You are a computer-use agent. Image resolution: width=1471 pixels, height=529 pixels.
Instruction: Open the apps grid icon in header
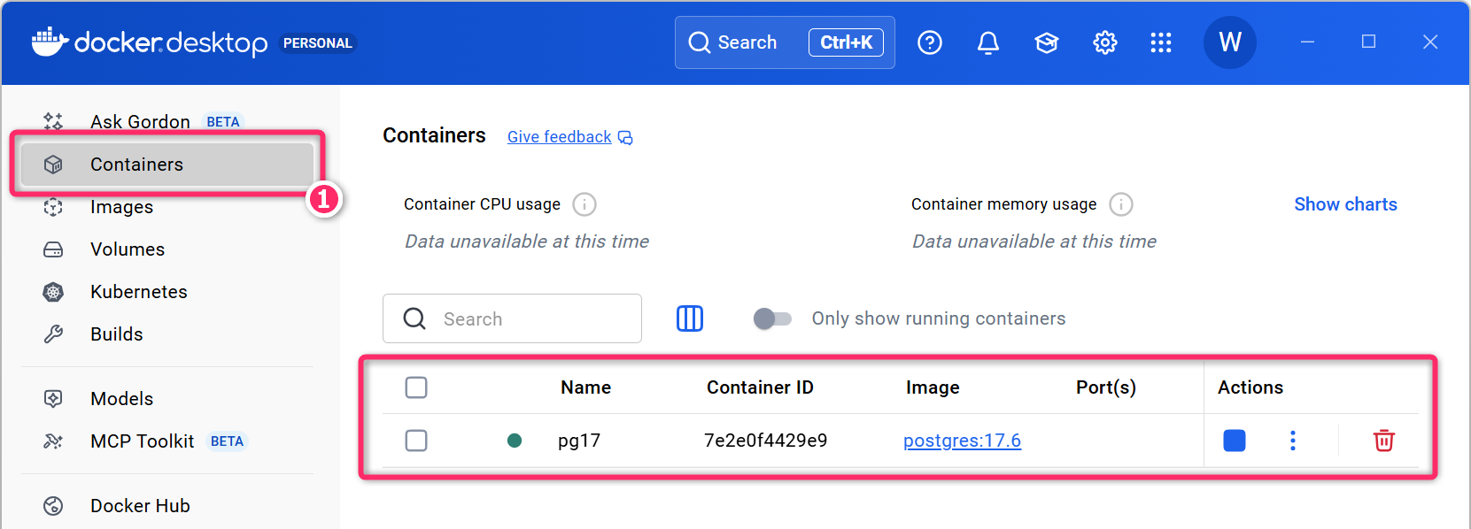[x=1160, y=42]
